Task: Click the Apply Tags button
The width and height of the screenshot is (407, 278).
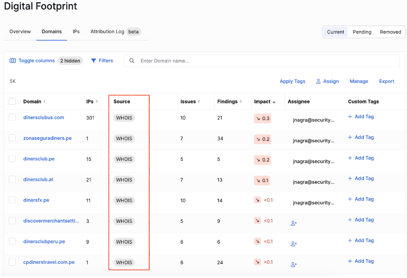Action: pyautogui.click(x=293, y=82)
